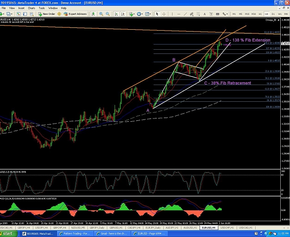This screenshot has width=290, height=237.
Task: Open the Charts menu
Action: (32, 8)
